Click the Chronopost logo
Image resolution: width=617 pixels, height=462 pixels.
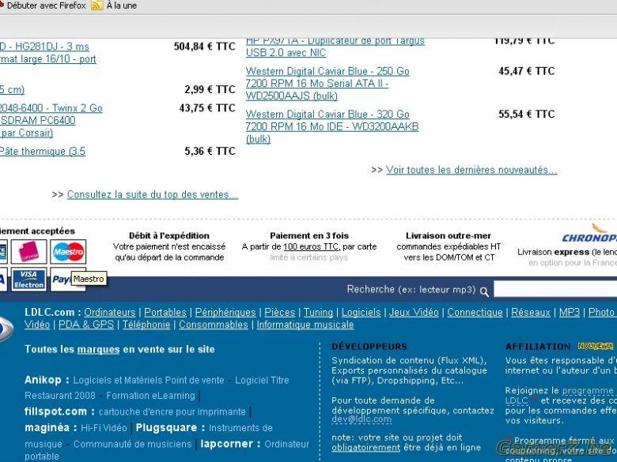pyautogui.click(x=590, y=235)
